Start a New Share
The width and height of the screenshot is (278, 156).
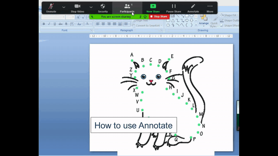click(153, 8)
